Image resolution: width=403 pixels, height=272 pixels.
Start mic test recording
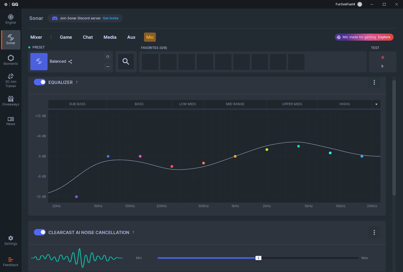point(383,57)
